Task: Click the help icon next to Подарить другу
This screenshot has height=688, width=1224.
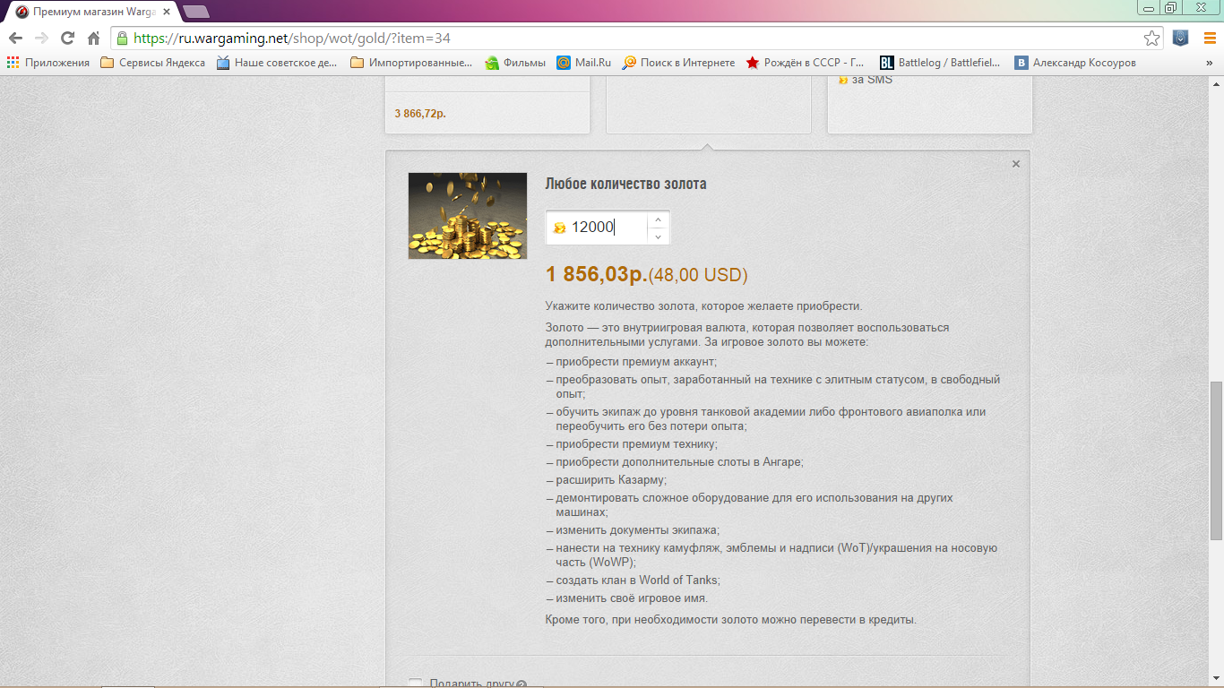Action: 521,684
